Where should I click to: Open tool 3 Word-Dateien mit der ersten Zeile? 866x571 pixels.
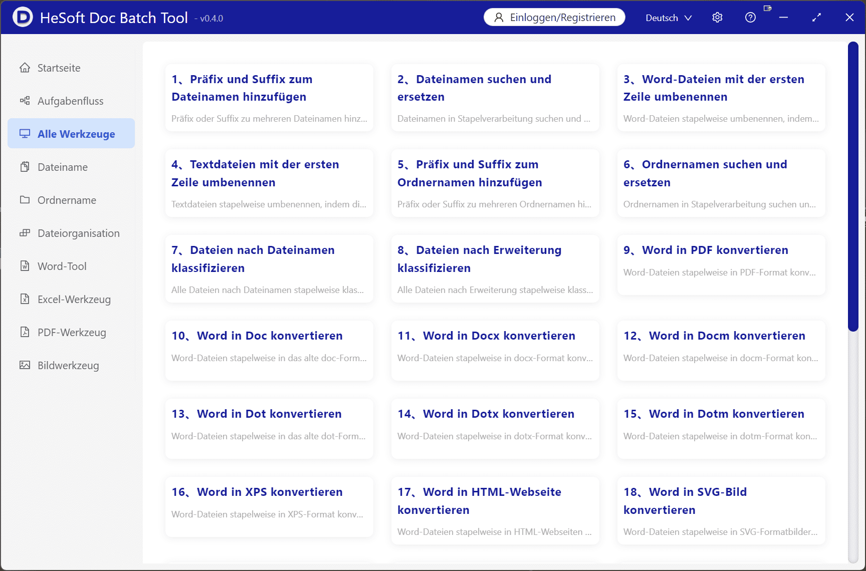(x=721, y=98)
